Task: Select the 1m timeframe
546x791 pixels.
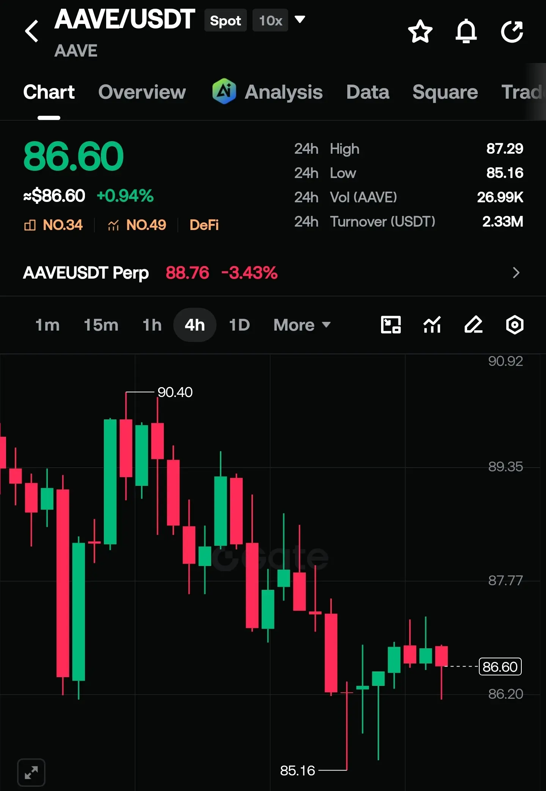Action: pyautogui.click(x=47, y=325)
